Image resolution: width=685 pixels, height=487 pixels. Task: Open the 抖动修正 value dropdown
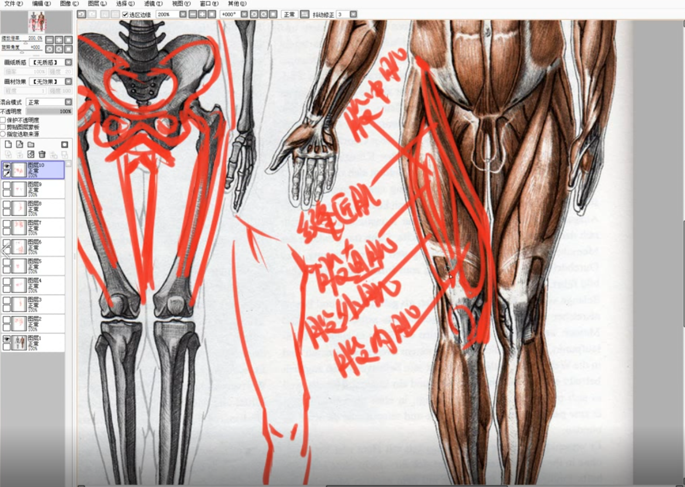tap(353, 14)
